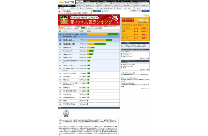Open the アニメ navigation tab
The image size is (208, 136).
tap(123, 1)
